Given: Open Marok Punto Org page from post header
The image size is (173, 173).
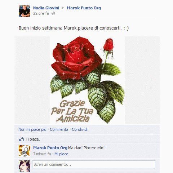Looking at the screenshot, I should point(84,8).
